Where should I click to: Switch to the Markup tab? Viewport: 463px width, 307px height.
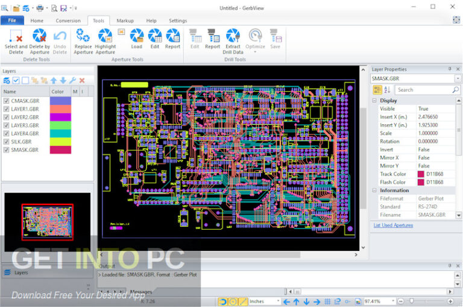[125, 21]
